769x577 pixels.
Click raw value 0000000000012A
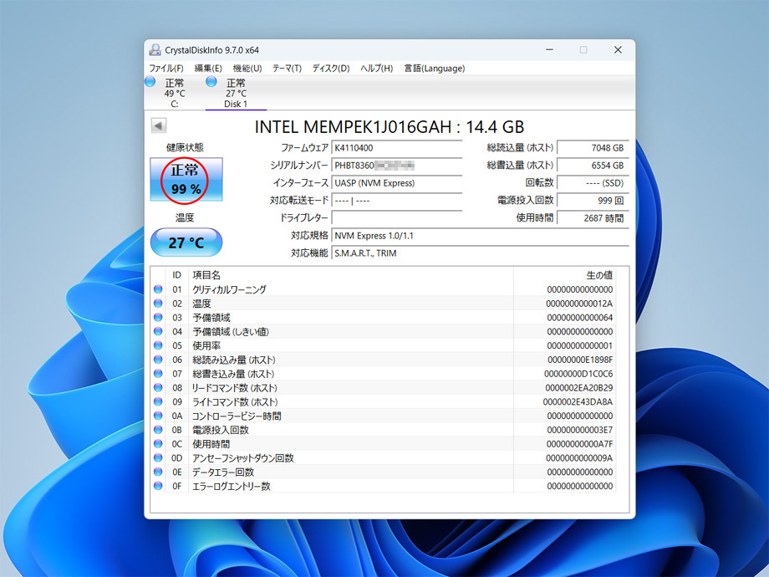[x=579, y=304]
